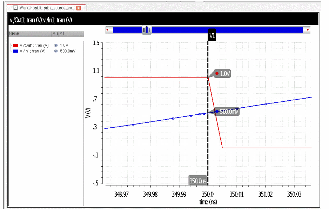Click the blue zoom scrollbar track right side
The height and width of the screenshot is (209, 329).
(227, 30)
